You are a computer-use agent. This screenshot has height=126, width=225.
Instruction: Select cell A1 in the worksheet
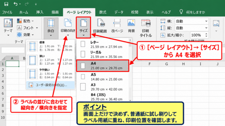click(12, 64)
